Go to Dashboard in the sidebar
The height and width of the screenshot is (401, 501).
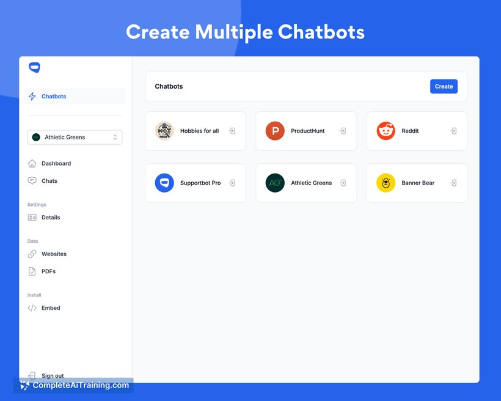coord(56,163)
